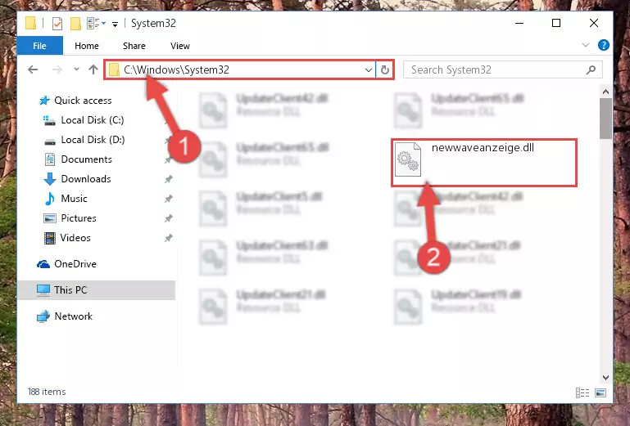Click the address bar path field

pyautogui.click(x=240, y=70)
